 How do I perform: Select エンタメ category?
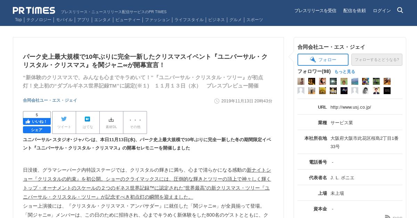pyautogui.click(x=103, y=20)
